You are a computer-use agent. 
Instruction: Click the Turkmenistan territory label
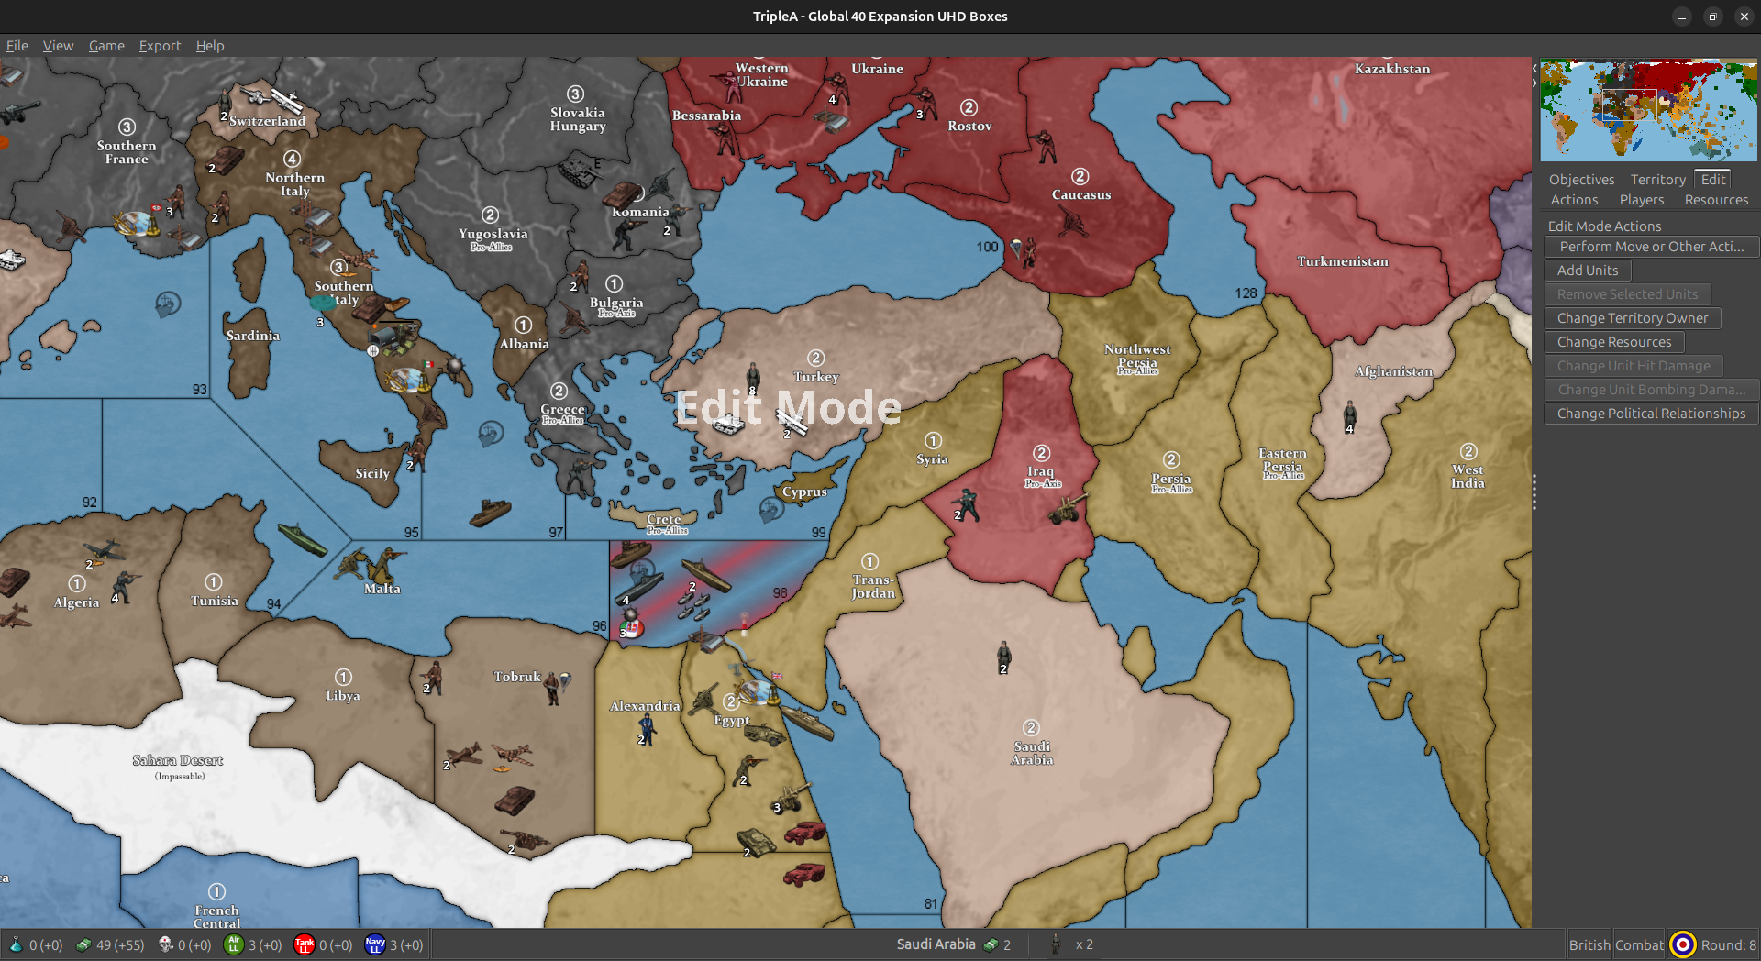coord(1343,261)
